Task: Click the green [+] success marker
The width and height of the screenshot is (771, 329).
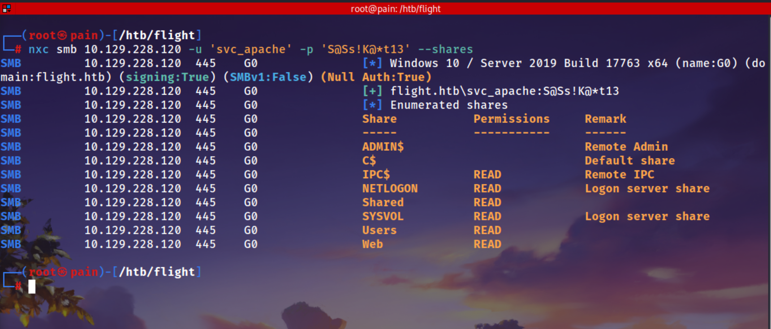Action: [372, 91]
